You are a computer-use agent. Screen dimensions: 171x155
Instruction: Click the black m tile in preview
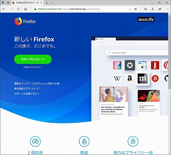(x=142, y=78)
